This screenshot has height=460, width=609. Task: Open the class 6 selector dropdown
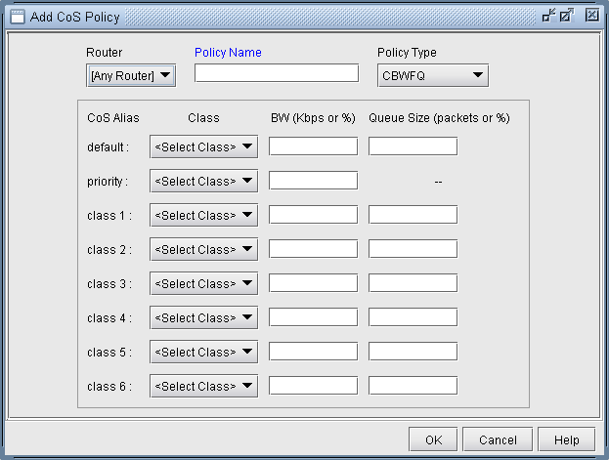point(203,386)
